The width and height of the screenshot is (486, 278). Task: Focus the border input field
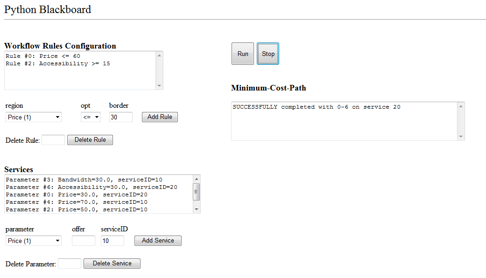point(120,117)
